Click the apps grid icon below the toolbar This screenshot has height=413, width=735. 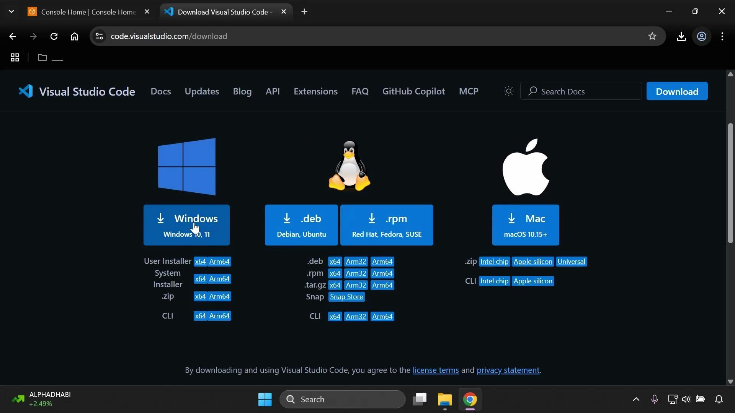tap(14, 57)
